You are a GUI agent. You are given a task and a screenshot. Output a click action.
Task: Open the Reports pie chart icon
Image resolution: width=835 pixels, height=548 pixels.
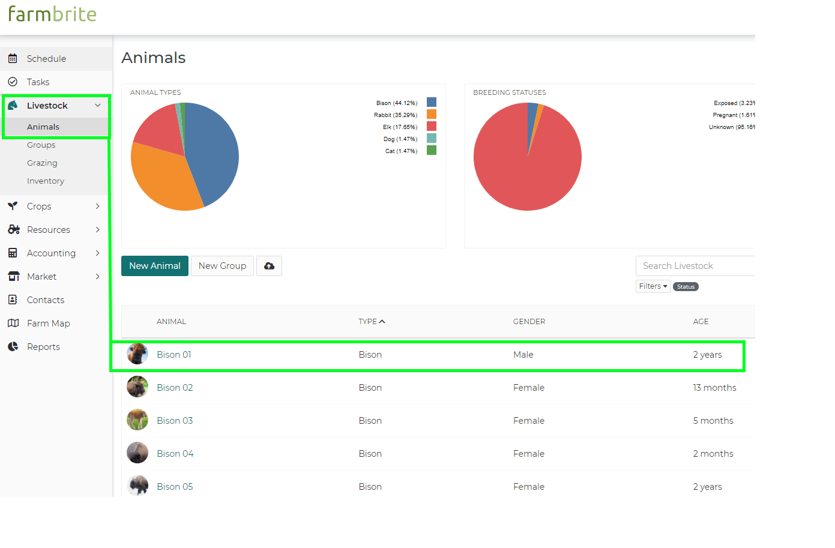13,346
